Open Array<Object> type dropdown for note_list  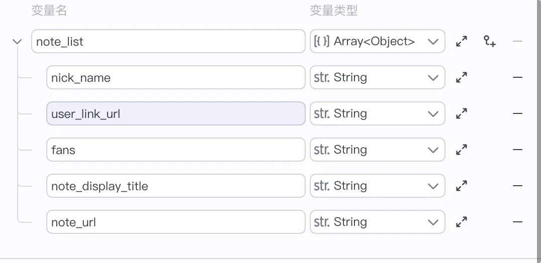click(x=377, y=42)
